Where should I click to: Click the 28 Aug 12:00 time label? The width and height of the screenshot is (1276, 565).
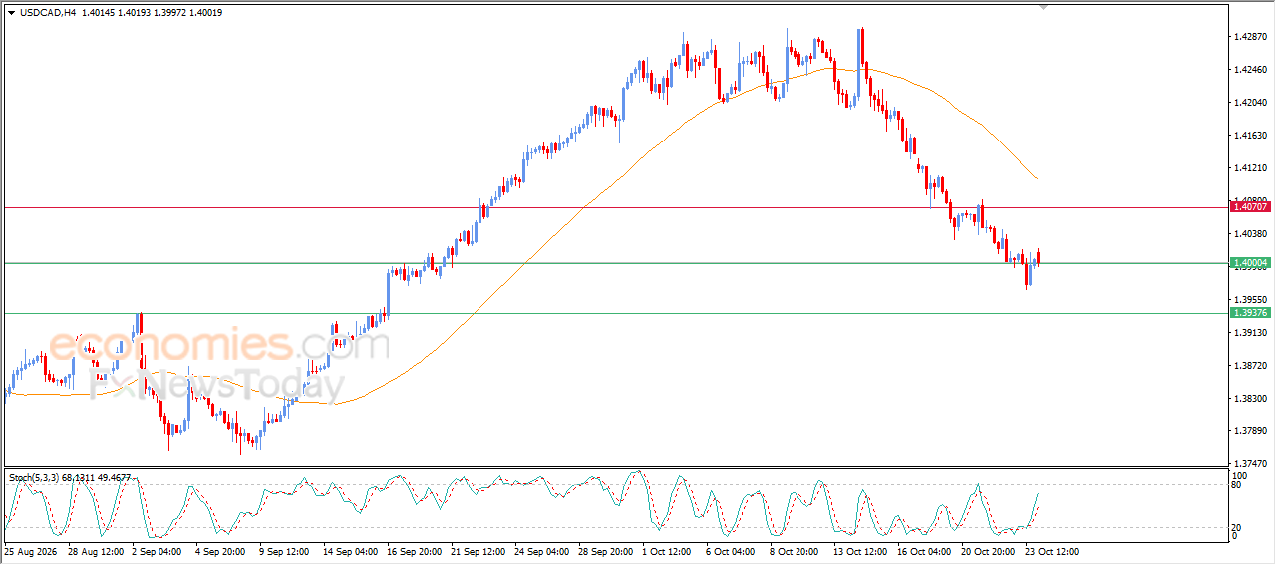95,551
